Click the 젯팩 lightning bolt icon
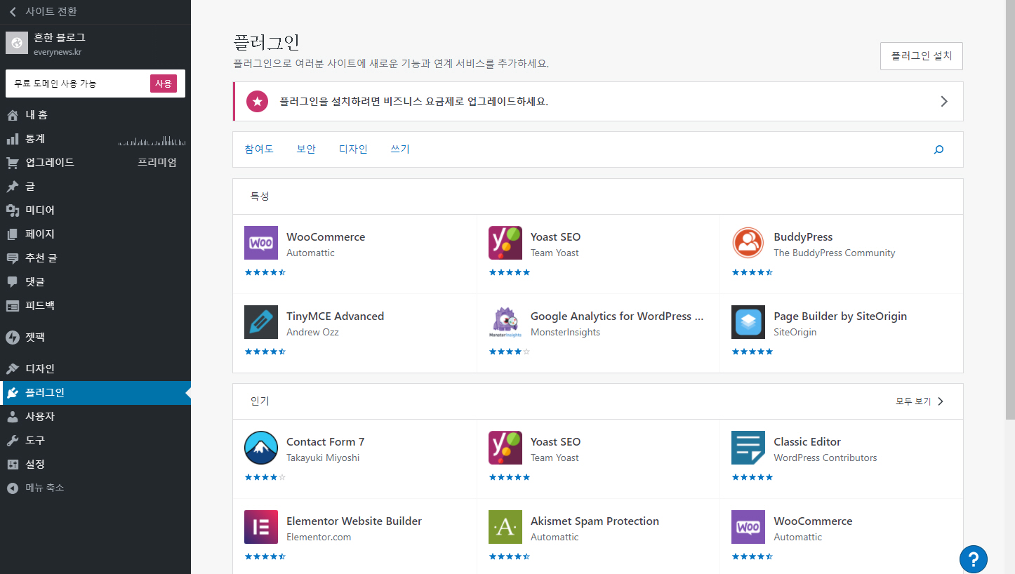Viewport: 1015px width, 574px height. [x=13, y=338]
